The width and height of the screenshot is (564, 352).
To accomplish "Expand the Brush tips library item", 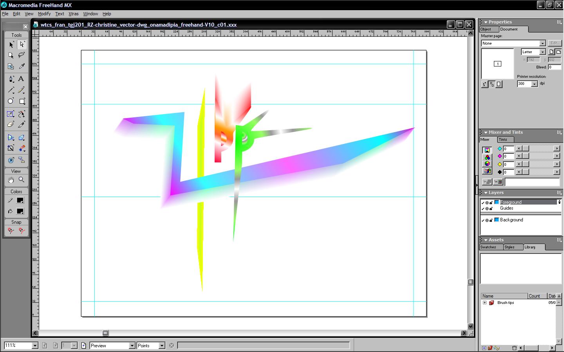I will click(484, 303).
